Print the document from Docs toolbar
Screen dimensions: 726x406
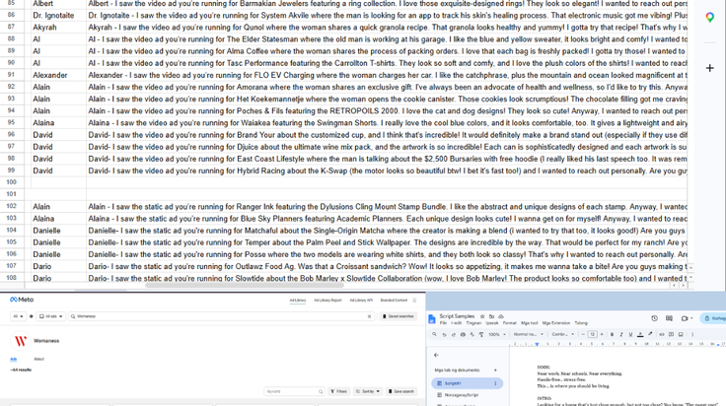[463, 334]
